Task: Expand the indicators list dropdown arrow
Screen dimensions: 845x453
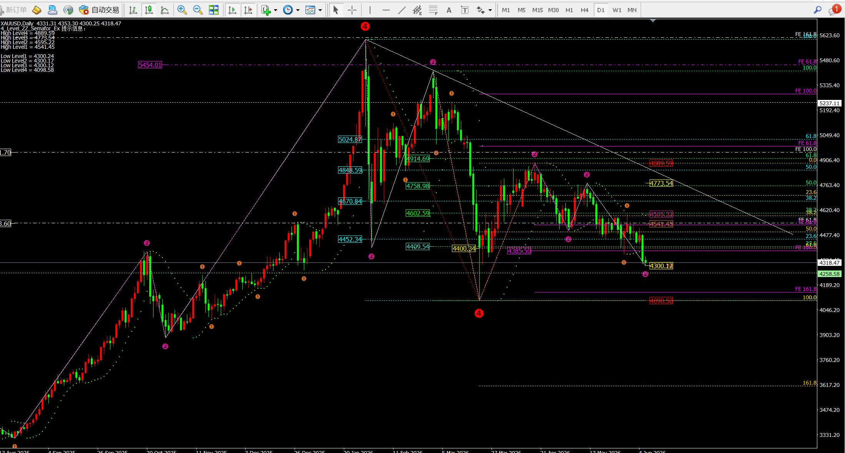Action: pyautogui.click(x=275, y=10)
